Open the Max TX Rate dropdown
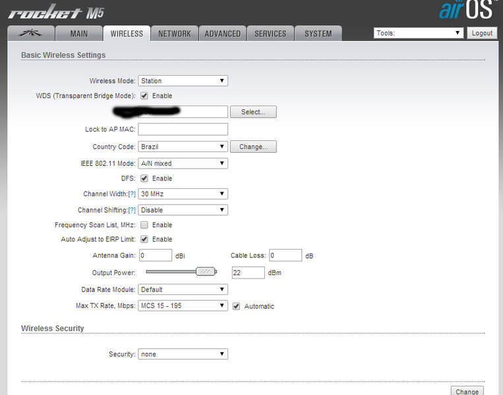503x395 pixels. pyautogui.click(x=183, y=305)
